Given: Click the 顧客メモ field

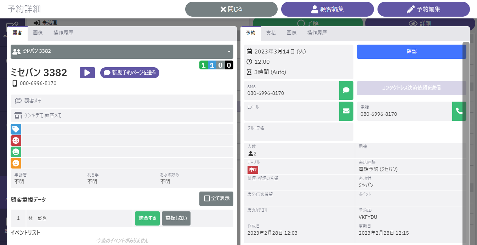Looking at the screenshot, I should [x=122, y=101].
